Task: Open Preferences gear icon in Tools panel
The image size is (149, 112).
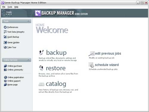Action: point(5,27)
